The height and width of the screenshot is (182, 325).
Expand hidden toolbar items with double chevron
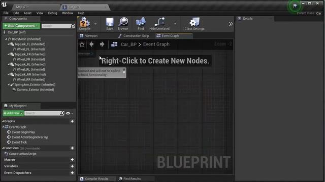click(231, 24)
